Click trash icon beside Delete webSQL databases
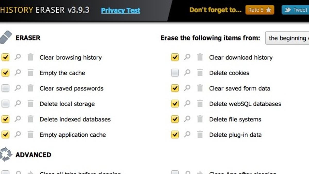Viewport: 309px width, 174px height. coord(200,104)
